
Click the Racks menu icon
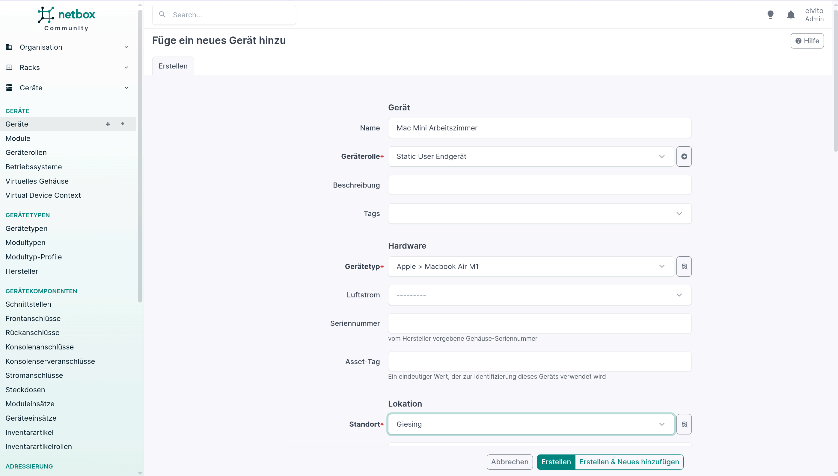(9, 67)
